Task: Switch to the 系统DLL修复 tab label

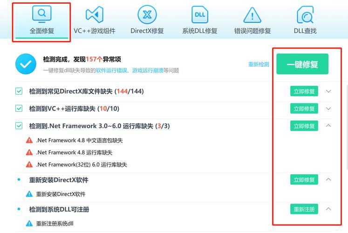Action: (x=200, y=31)
